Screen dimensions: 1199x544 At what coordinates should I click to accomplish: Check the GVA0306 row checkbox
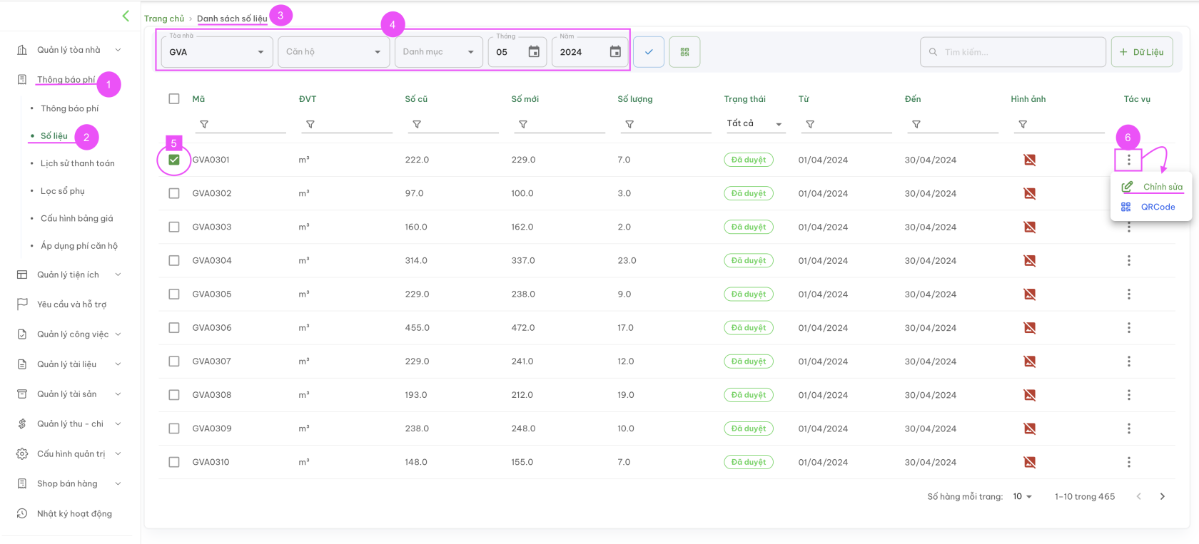point(174,328)
